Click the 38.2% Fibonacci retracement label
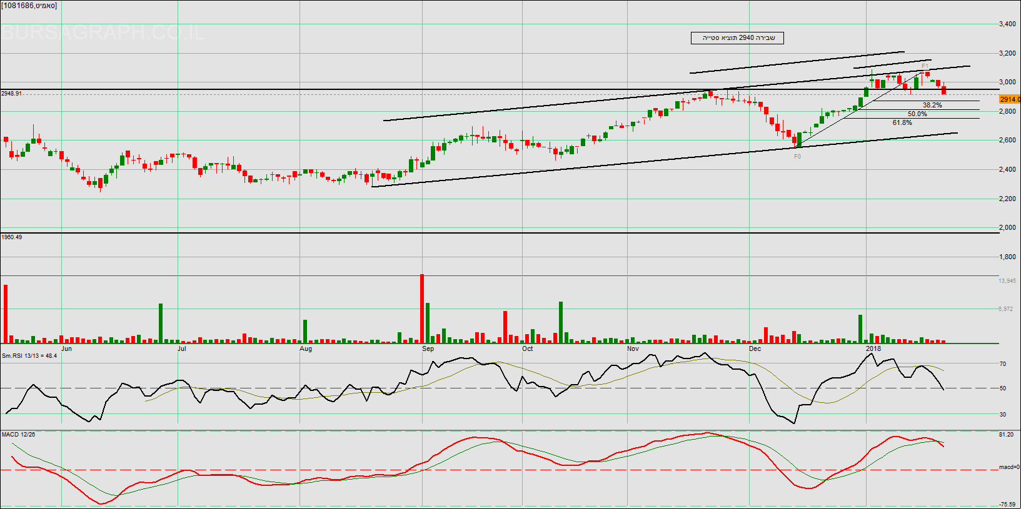1021x509 pixels. (932, 105)
